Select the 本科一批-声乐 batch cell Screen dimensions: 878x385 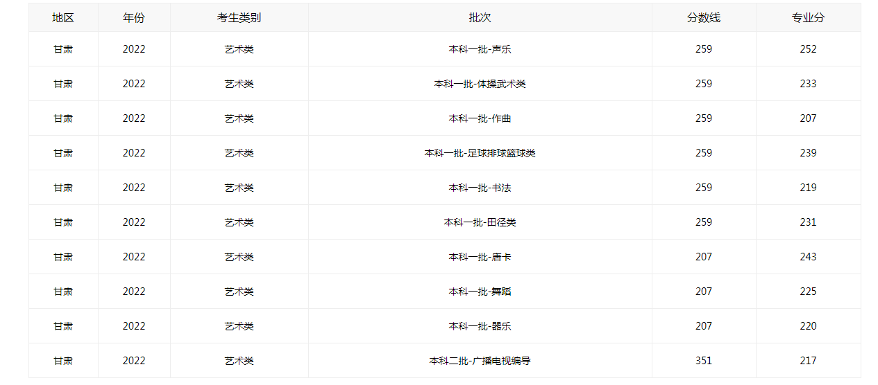coord(480,49)
